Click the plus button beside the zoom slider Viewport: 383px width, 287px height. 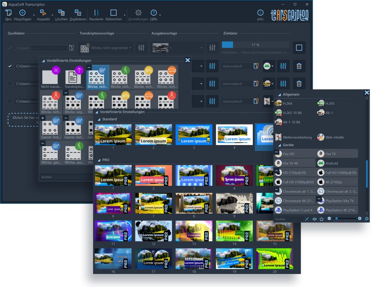click(x=359, y=219)
